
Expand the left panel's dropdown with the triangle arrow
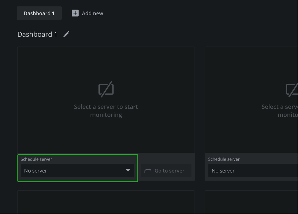tap(128, 170)
